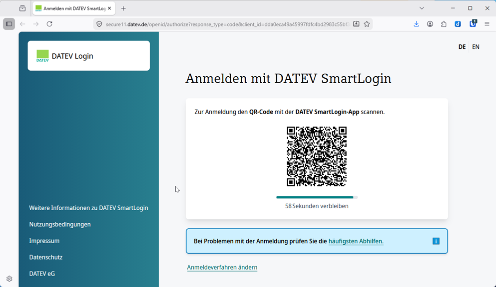Click the '58 Sekunden verbleiben' text
Screen dimensions: 496x287
pyautogui.click(x=317, y=206)
